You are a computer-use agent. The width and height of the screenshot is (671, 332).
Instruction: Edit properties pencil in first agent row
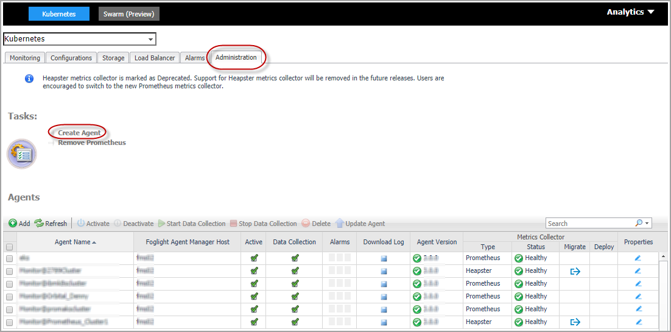[x=638, y=258]
